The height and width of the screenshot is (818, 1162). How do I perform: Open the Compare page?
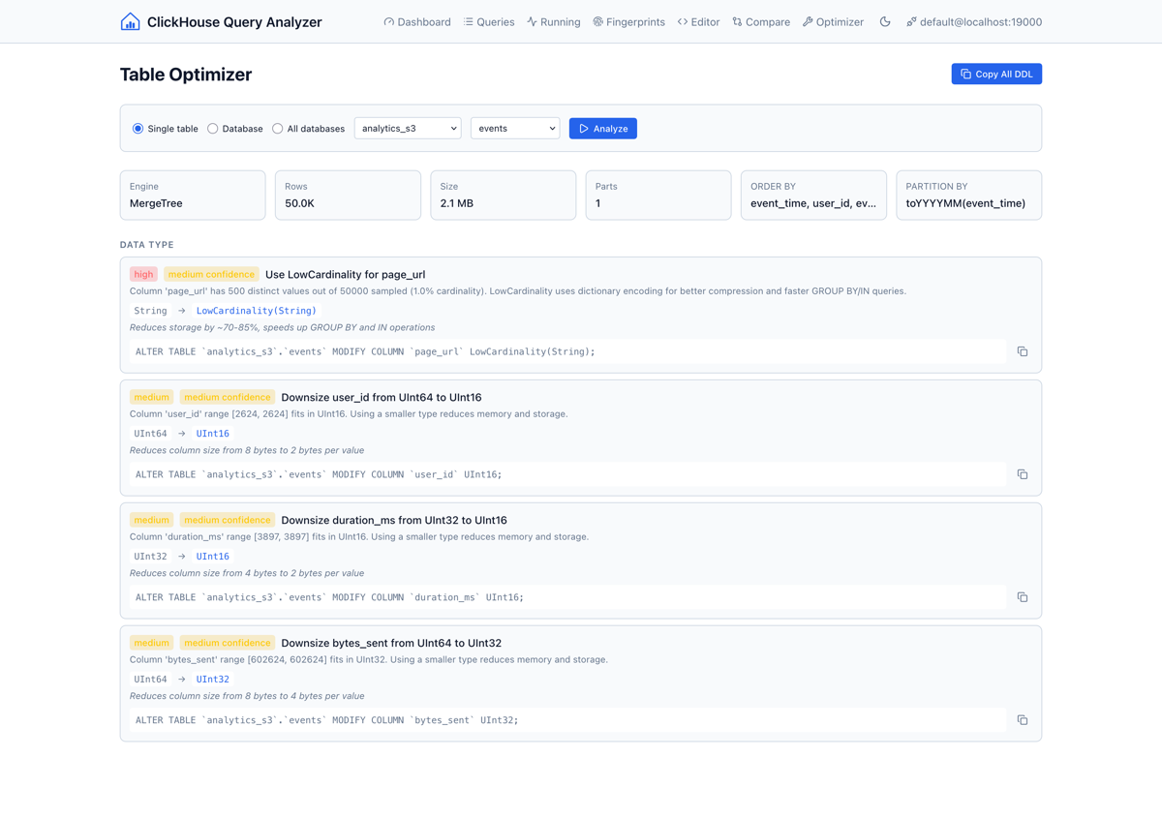761,21
